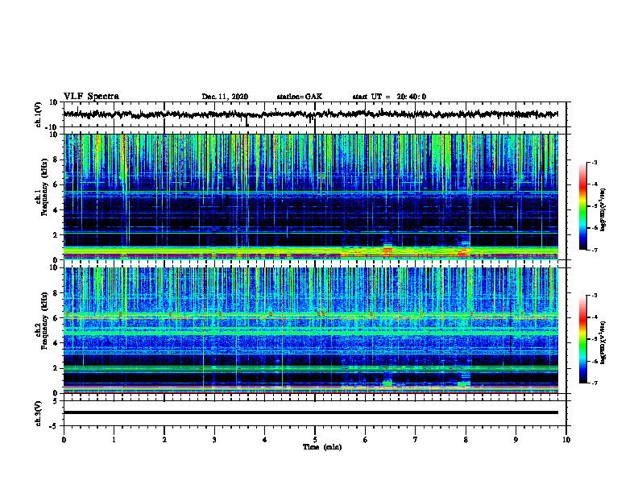Click time axis tick label "9"
This screenshot has width=638, height=493.
(x=516, y=440)
